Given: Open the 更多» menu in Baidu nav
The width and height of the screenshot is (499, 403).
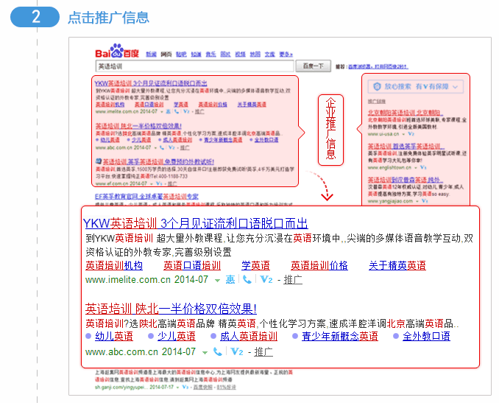Looking at the screenshot, I should (286, 55).
